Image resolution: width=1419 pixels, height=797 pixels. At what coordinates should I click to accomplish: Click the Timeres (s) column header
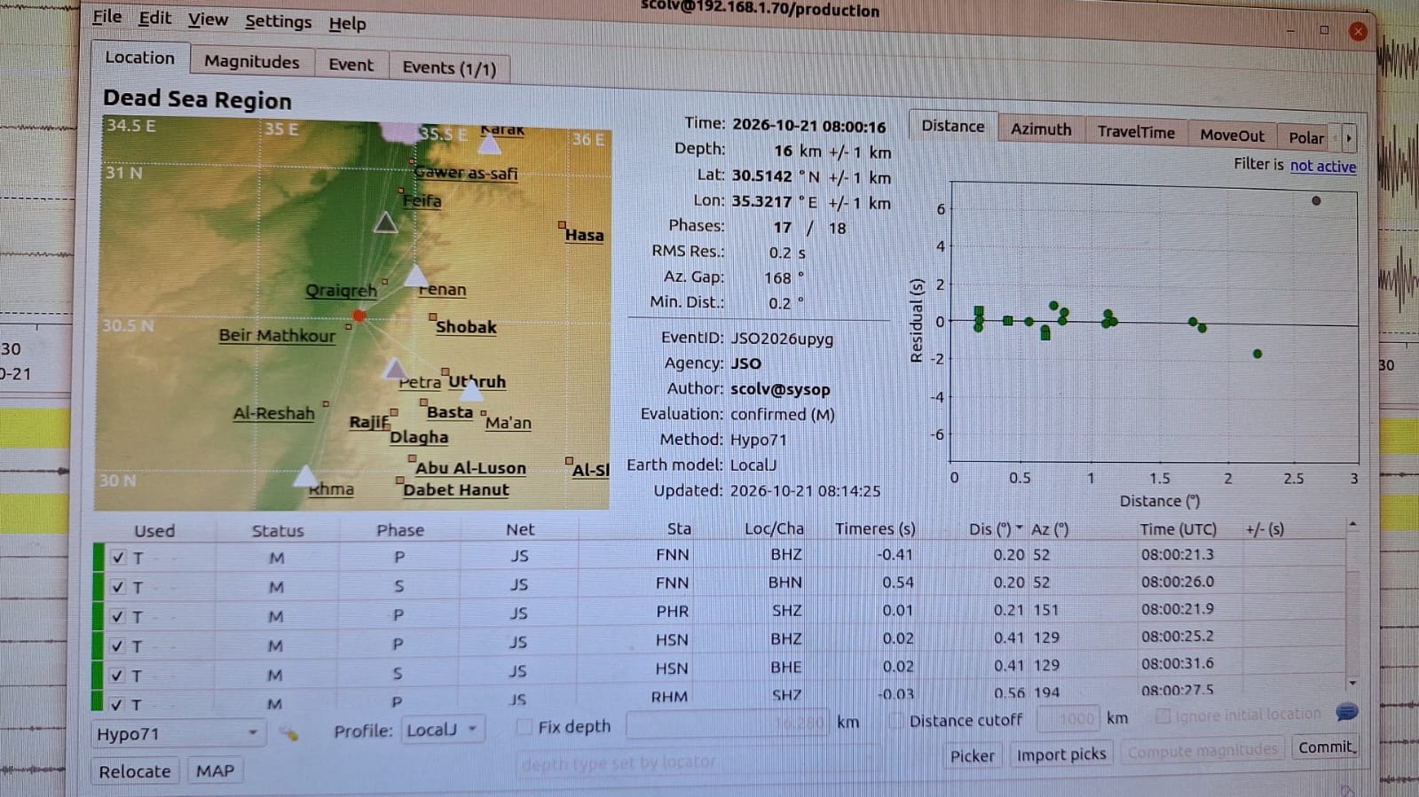[x=874, y=528]
